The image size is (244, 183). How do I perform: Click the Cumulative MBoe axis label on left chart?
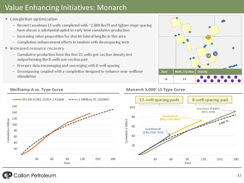pos(8,131)
